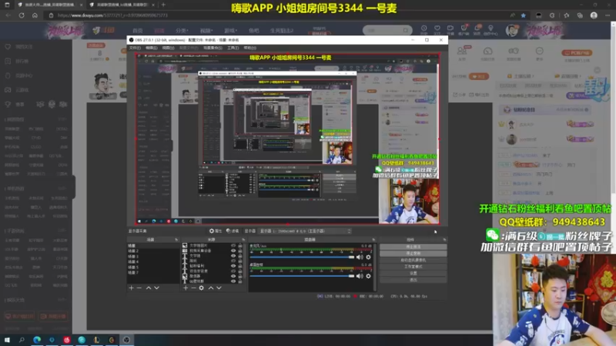
Task: Add a new source with the plus icon
Action: click(186, 288)
